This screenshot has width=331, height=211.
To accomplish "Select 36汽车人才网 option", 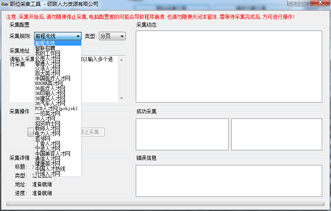I will click(58, 103).
